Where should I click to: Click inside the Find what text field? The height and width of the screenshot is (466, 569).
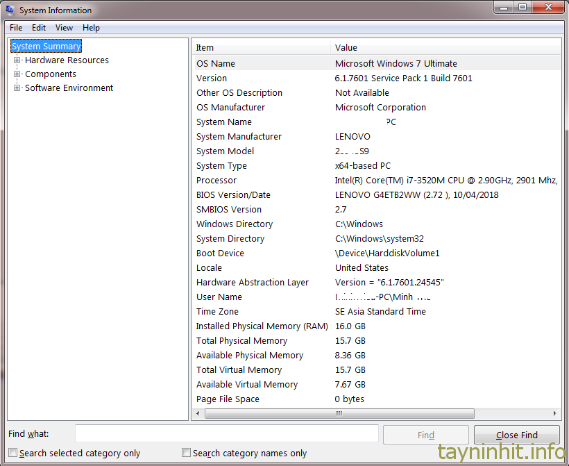(226, 434)
